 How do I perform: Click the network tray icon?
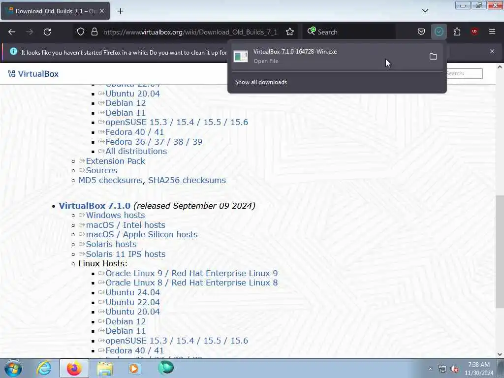[x=442, y=369]
